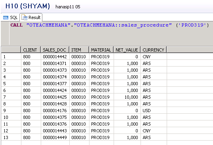
Task: Click row number 4 header
Action: [11, 77]
